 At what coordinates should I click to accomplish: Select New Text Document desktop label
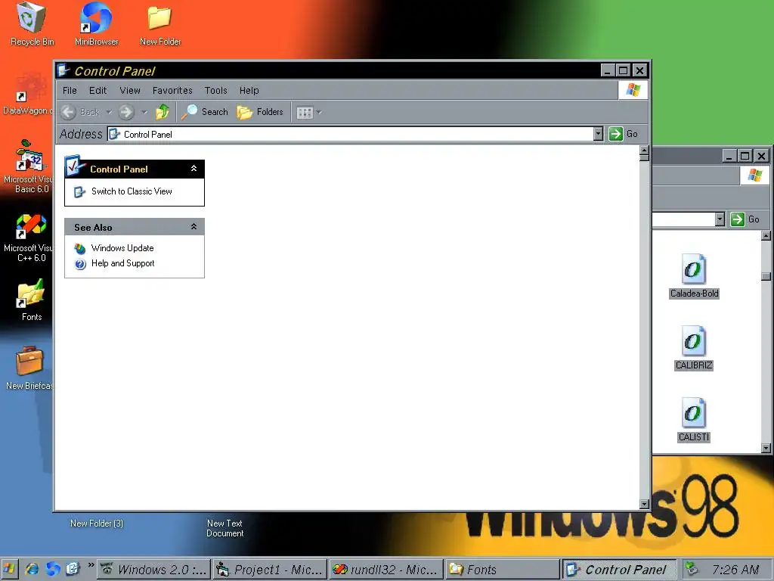(x=224, y=528)
